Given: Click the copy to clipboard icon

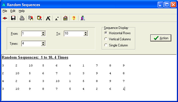Looking at the screenshot, I should point(31,18).
